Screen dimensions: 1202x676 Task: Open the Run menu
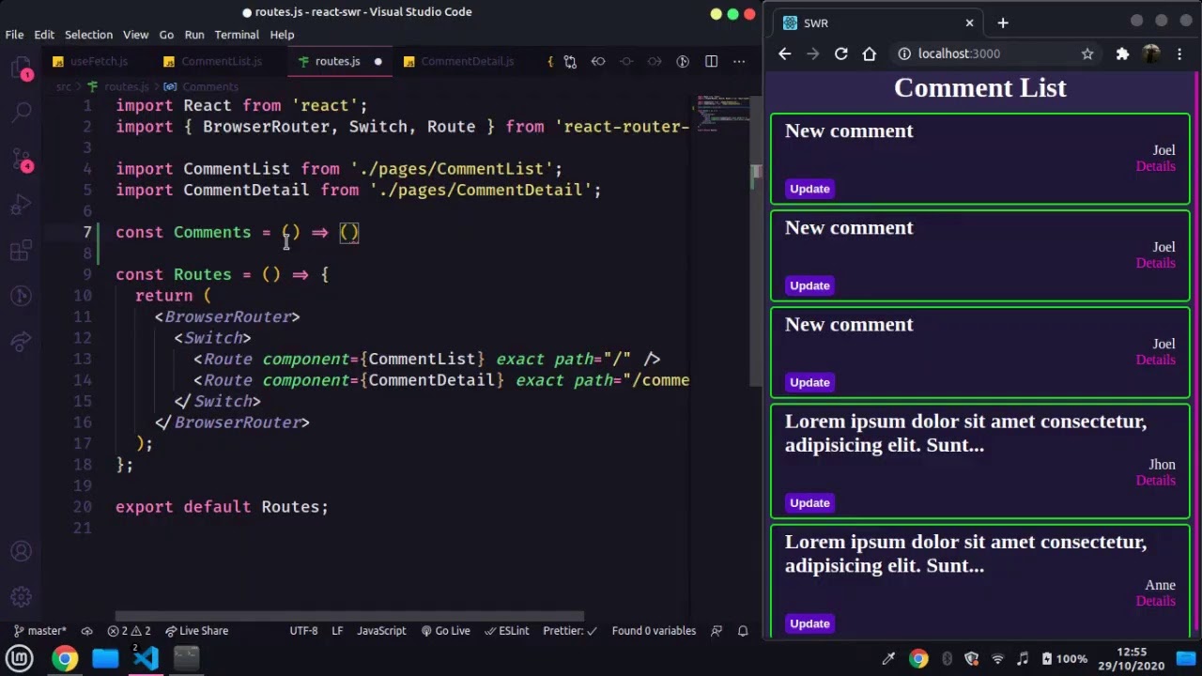coord(194,35)
